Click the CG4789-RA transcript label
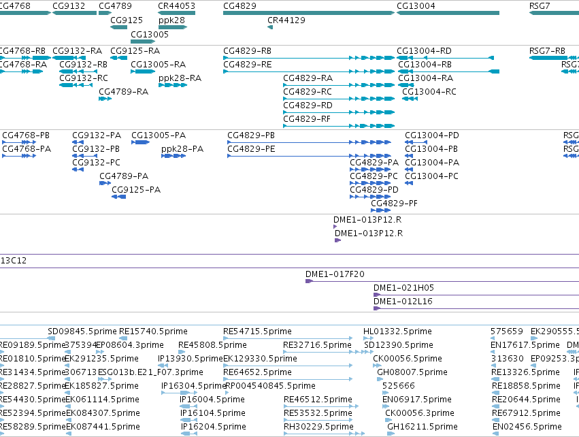This screenshot has width=579, height=437. pos(123,92)
